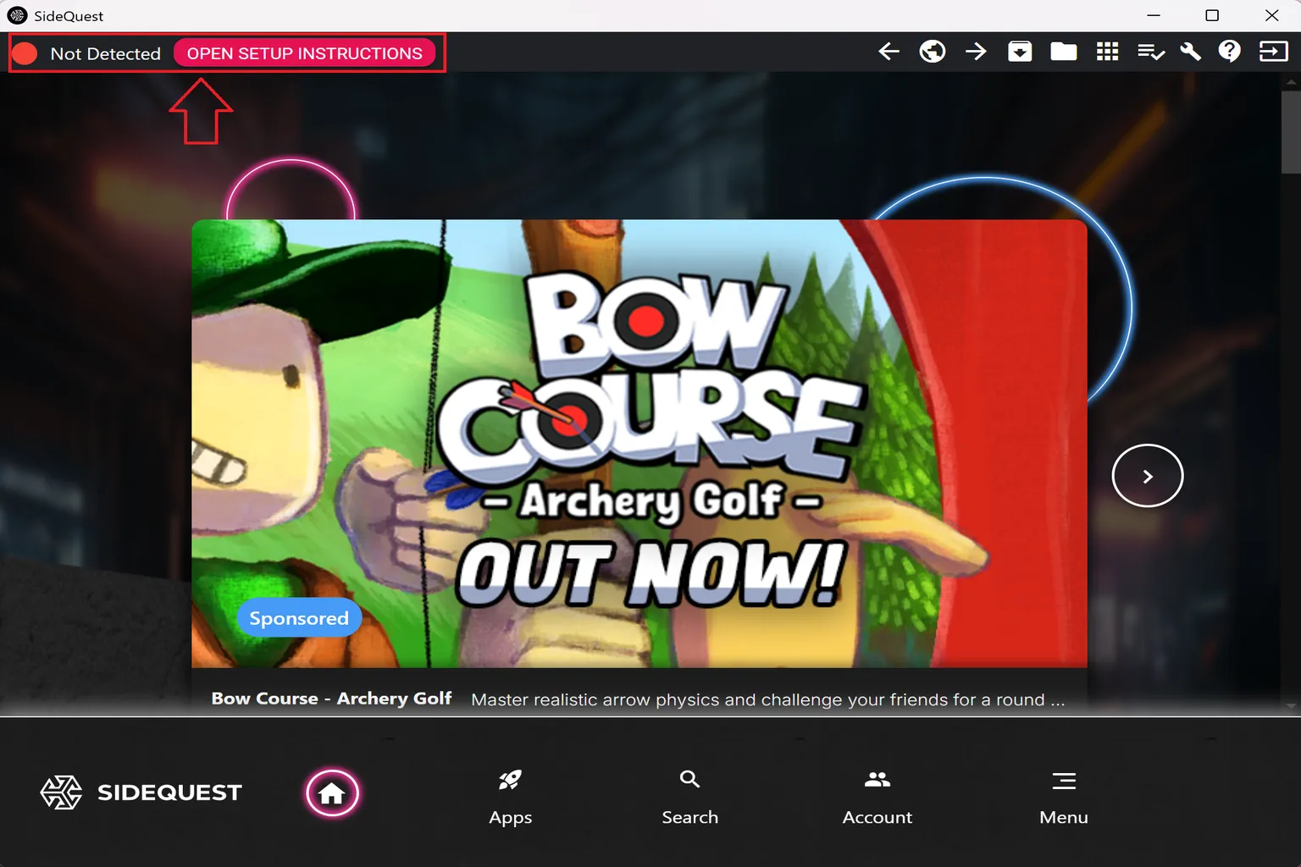Click the sign-in arrow icon in toolbar
Image resolution: width=1301 pixels, height=867 pixels.
(x=1273, y=52)
